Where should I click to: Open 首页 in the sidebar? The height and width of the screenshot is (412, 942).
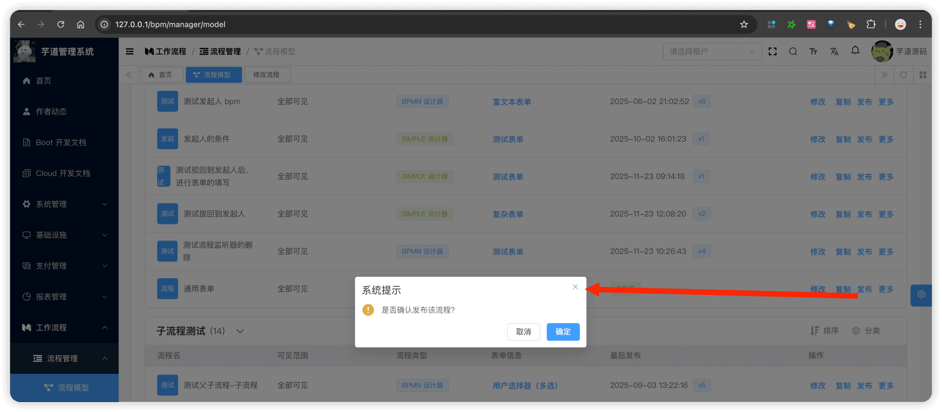[64, 81]
